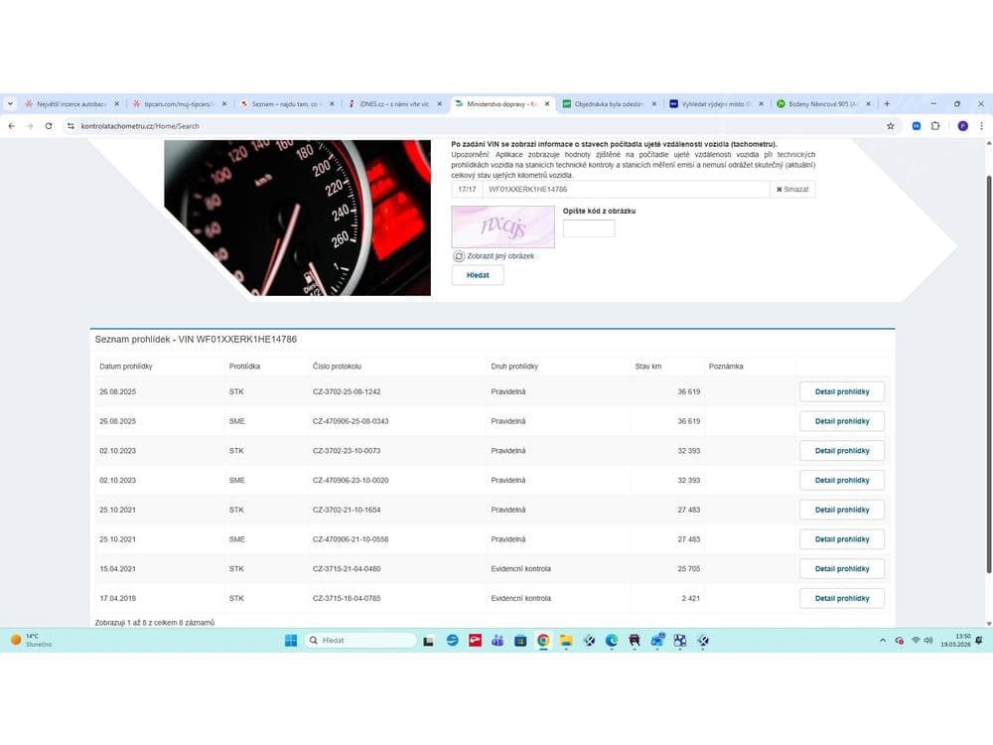Screen dimensions: 993x745
Task: Open Google Chrome from the taskbar
Action: pos(543,641)
